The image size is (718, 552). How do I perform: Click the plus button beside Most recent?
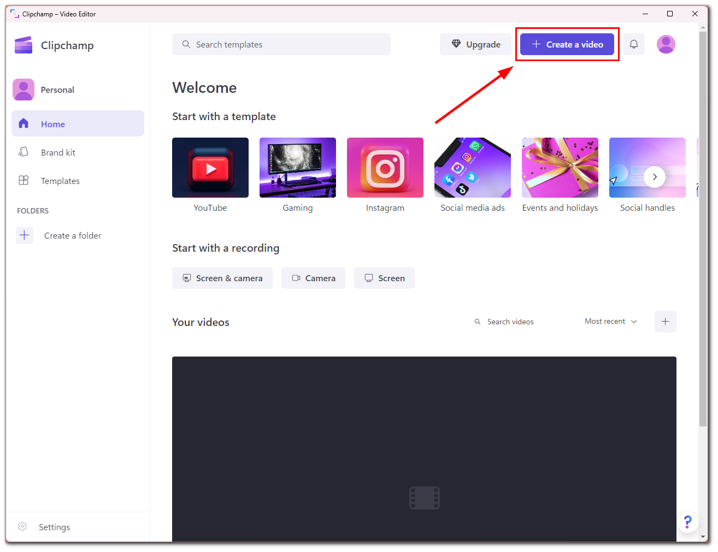[x=666, y=322]
